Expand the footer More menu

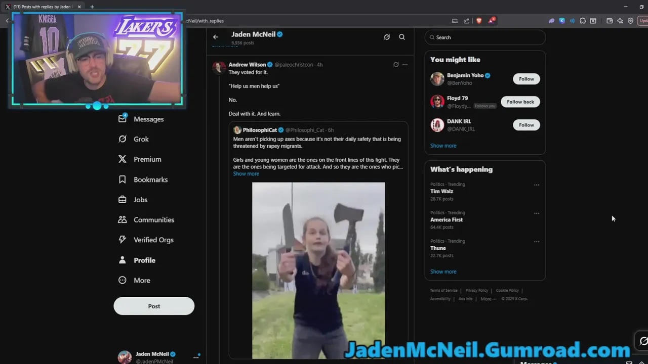coord(488,299)
